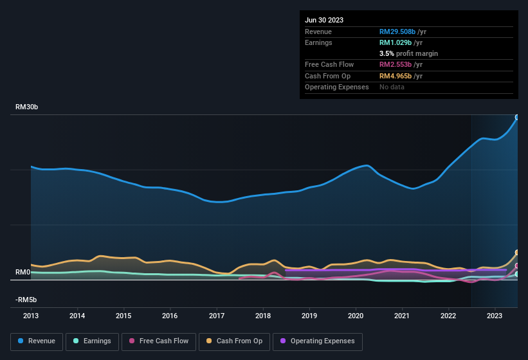The image size is (528, 360).
Task: Click the Cash From Op endpoint marker
Action: [x=517, y=253]
